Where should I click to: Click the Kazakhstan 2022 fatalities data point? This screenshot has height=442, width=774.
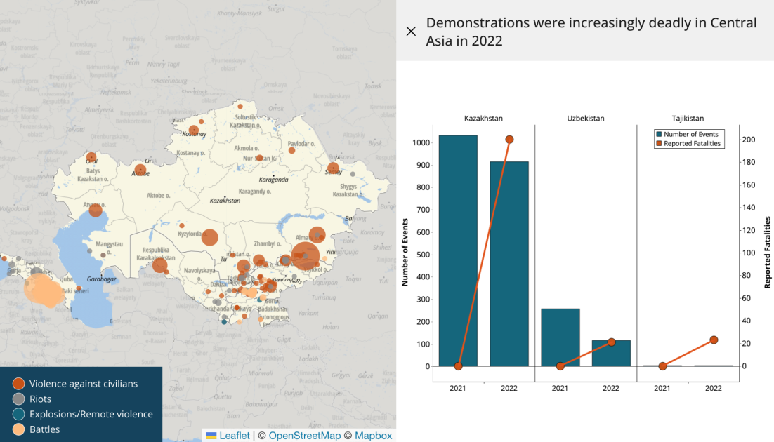click(509, 140)
